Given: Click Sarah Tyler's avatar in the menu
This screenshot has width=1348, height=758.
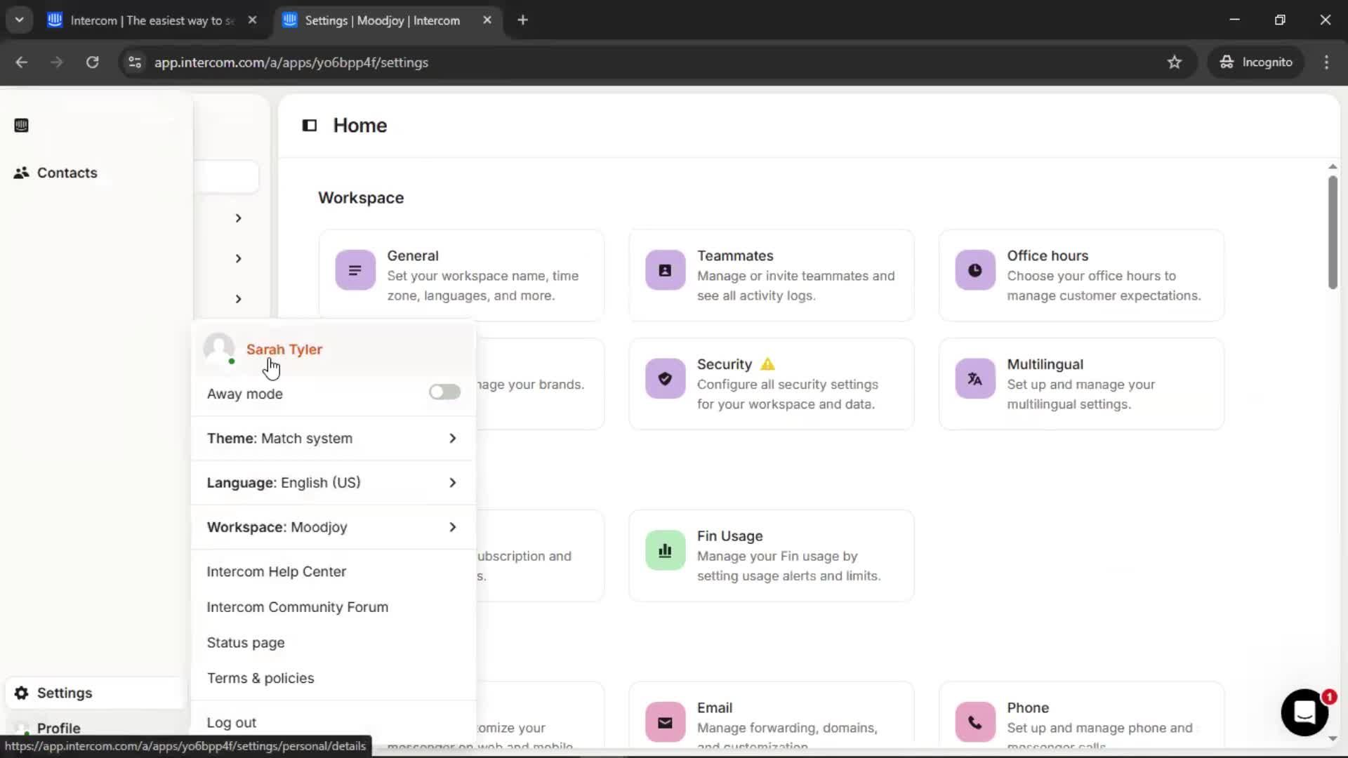Looking at the screenshot, I should pos(219,349).
